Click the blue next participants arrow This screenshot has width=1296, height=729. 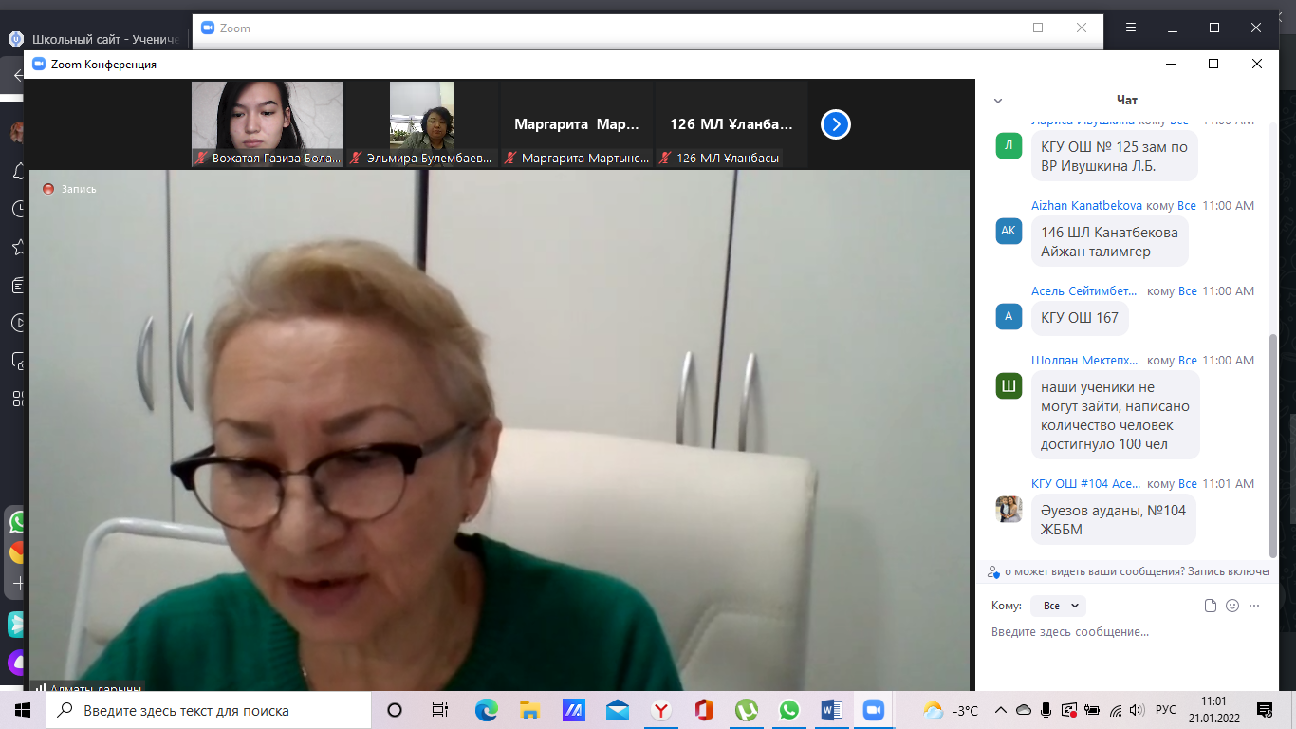point(835,124)
